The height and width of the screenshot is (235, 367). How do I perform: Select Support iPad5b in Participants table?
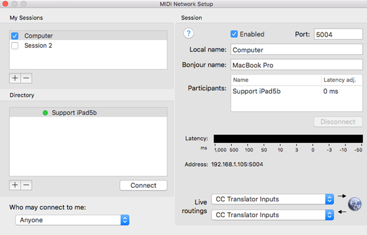tap(256, 92)
